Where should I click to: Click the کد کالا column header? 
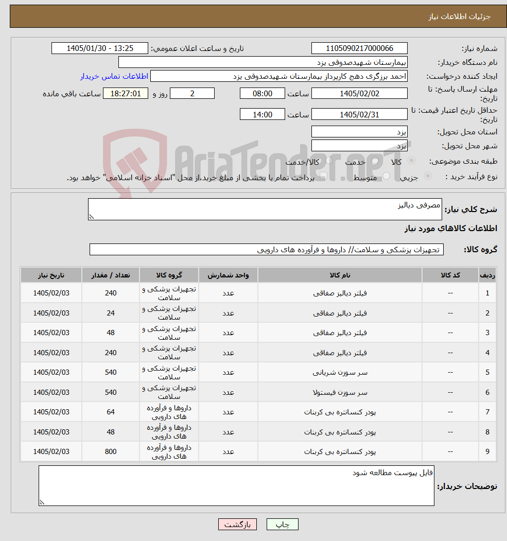point(450,275)
